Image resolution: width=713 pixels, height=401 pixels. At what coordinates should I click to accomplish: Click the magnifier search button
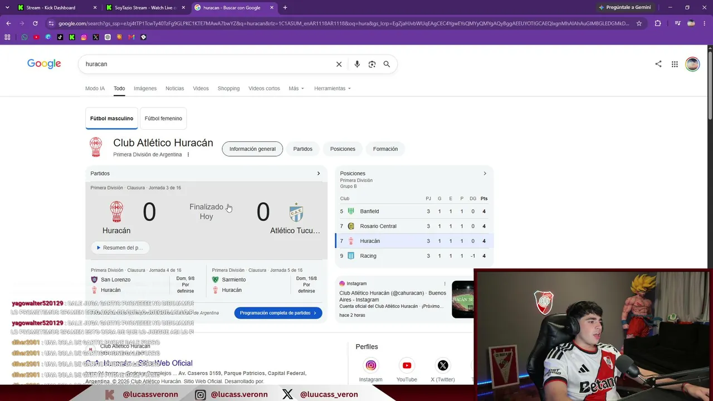tap(387, 64)
